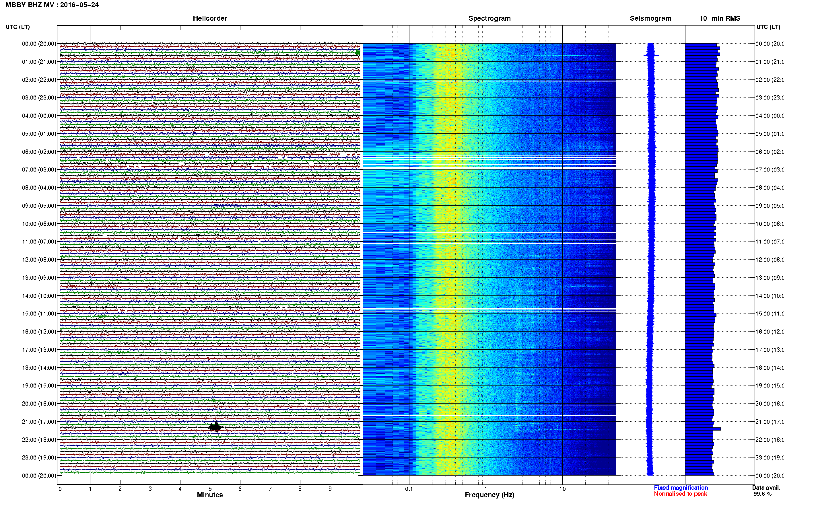Click the left 05:00 (01:00) time label

(39, 134)
